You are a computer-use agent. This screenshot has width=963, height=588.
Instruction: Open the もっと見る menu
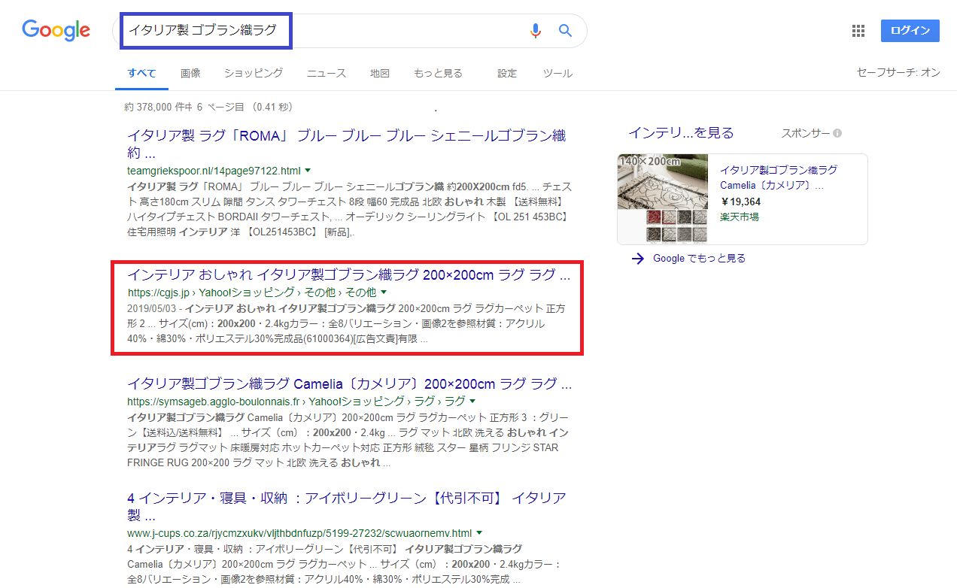point(438,73)
